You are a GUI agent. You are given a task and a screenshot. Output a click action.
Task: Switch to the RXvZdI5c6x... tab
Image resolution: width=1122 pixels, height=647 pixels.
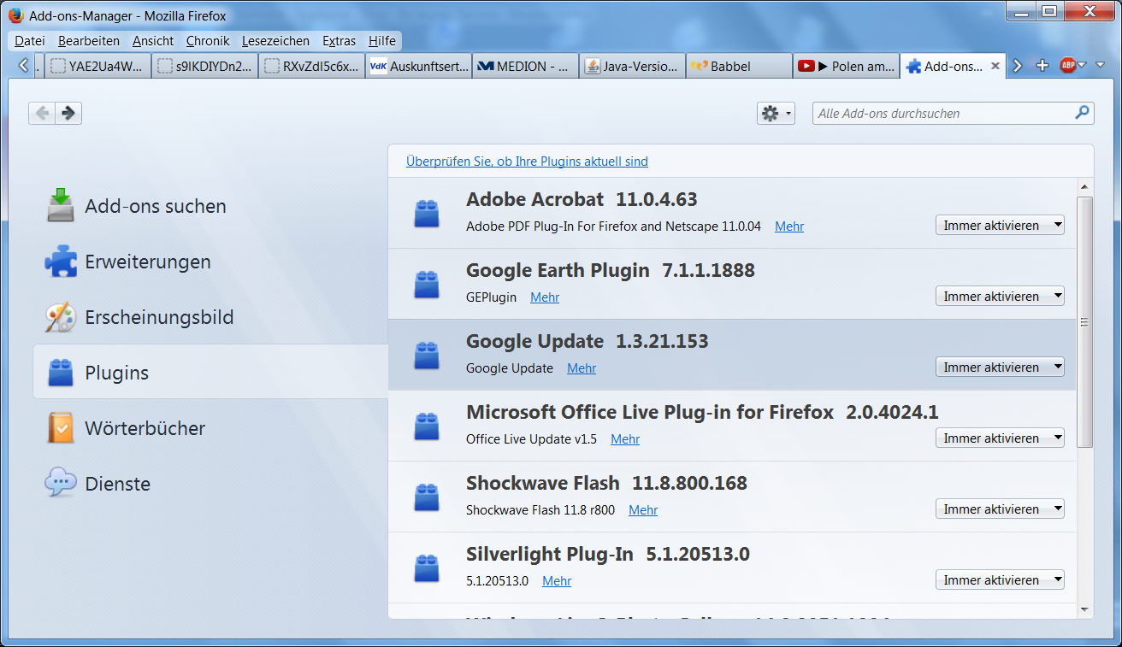click(x=311, y=66)
